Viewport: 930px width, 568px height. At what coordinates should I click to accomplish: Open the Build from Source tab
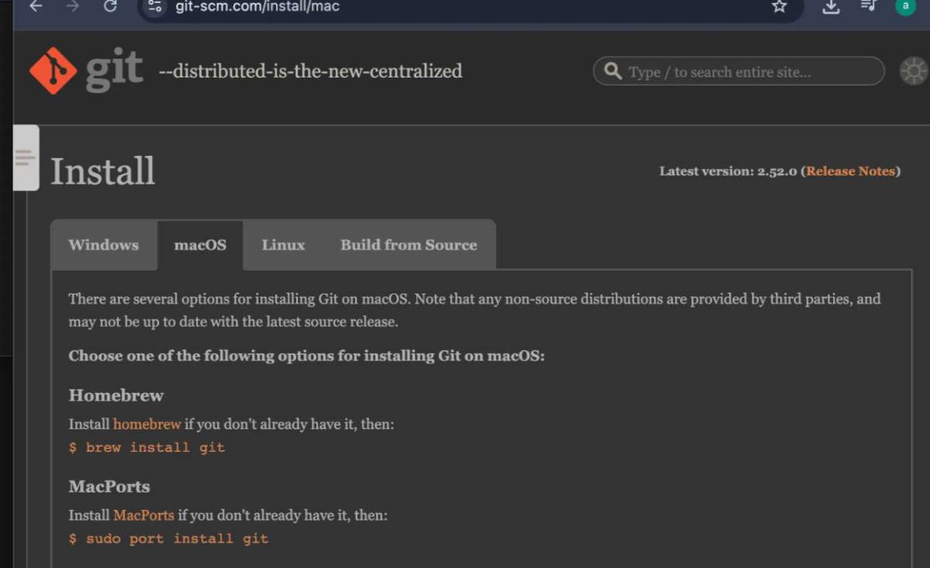tap(408, 245)
